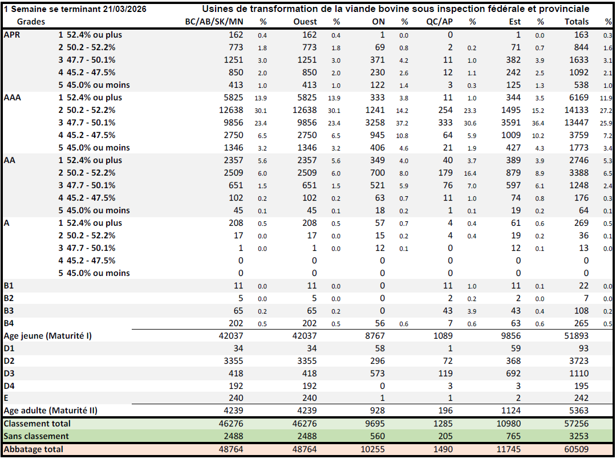Select the "Age jeune (Maturité I)" row label

pyautogui.click(x=48, y=336)
